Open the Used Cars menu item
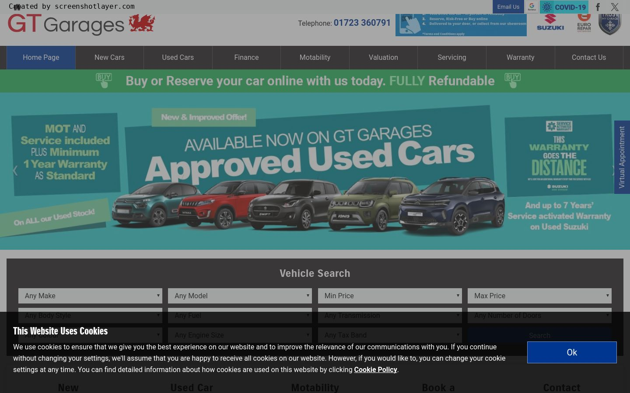 178,58
